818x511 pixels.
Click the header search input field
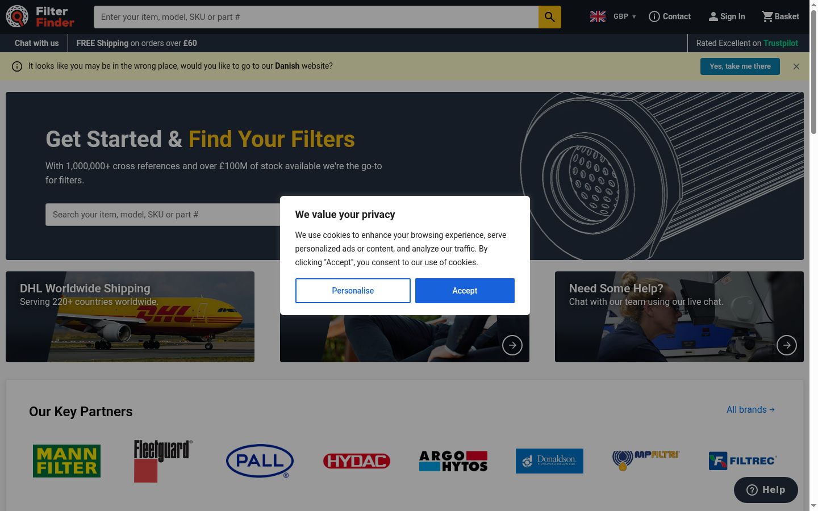(316, 17)
